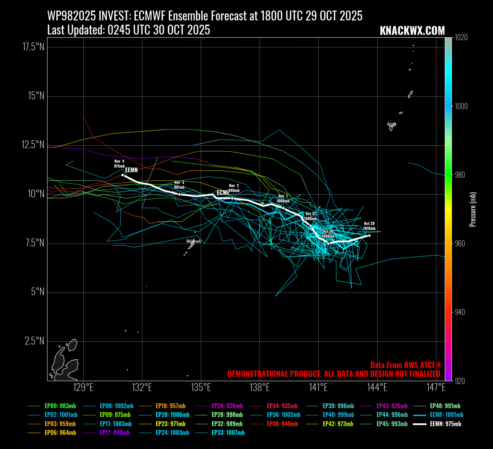Click the EP48: 991mb legend entry
493x449 pixels.
click(x=445, y=406)
